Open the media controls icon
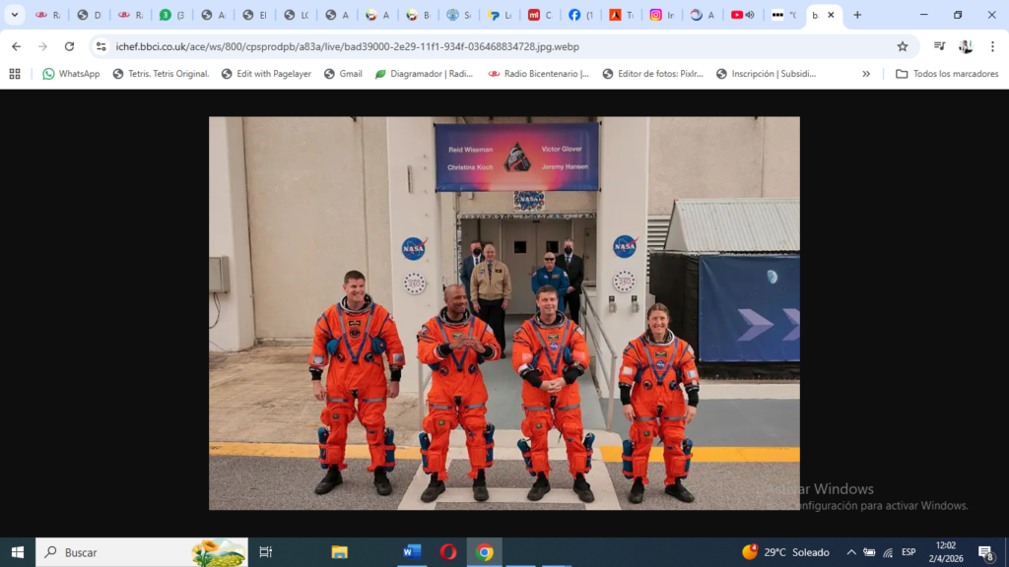The image size is (1009, 567). point(939,46)
